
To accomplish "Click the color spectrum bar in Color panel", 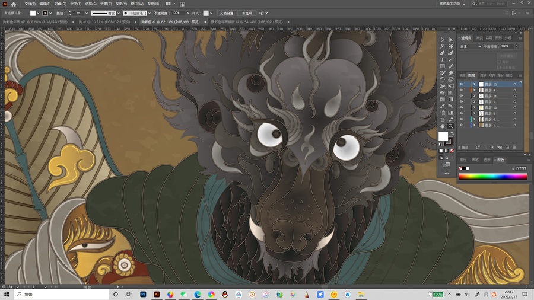I will pos(493,177).
